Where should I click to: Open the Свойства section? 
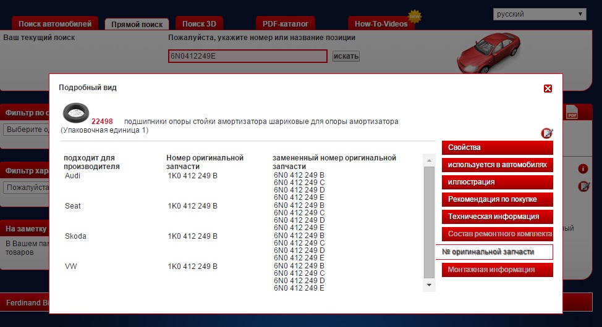point(497,147)
